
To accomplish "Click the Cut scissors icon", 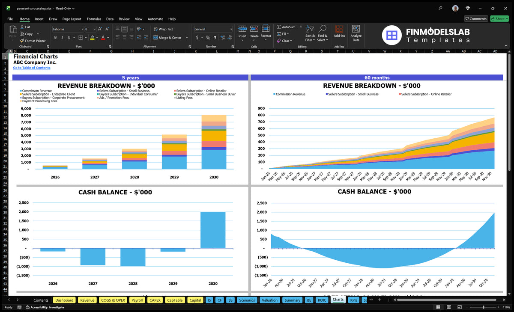I will [x=22, y=27].
